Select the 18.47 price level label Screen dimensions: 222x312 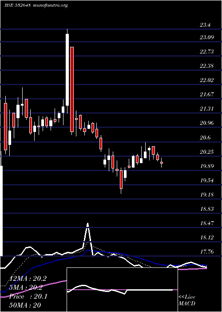coord(207,223)
